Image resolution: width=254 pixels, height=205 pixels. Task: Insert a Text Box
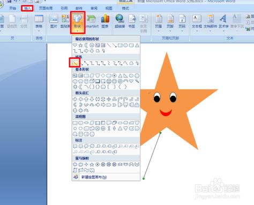point(197,23)
